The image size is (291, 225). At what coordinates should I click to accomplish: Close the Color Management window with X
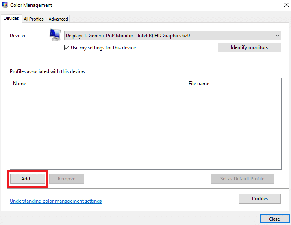[287, 5]
